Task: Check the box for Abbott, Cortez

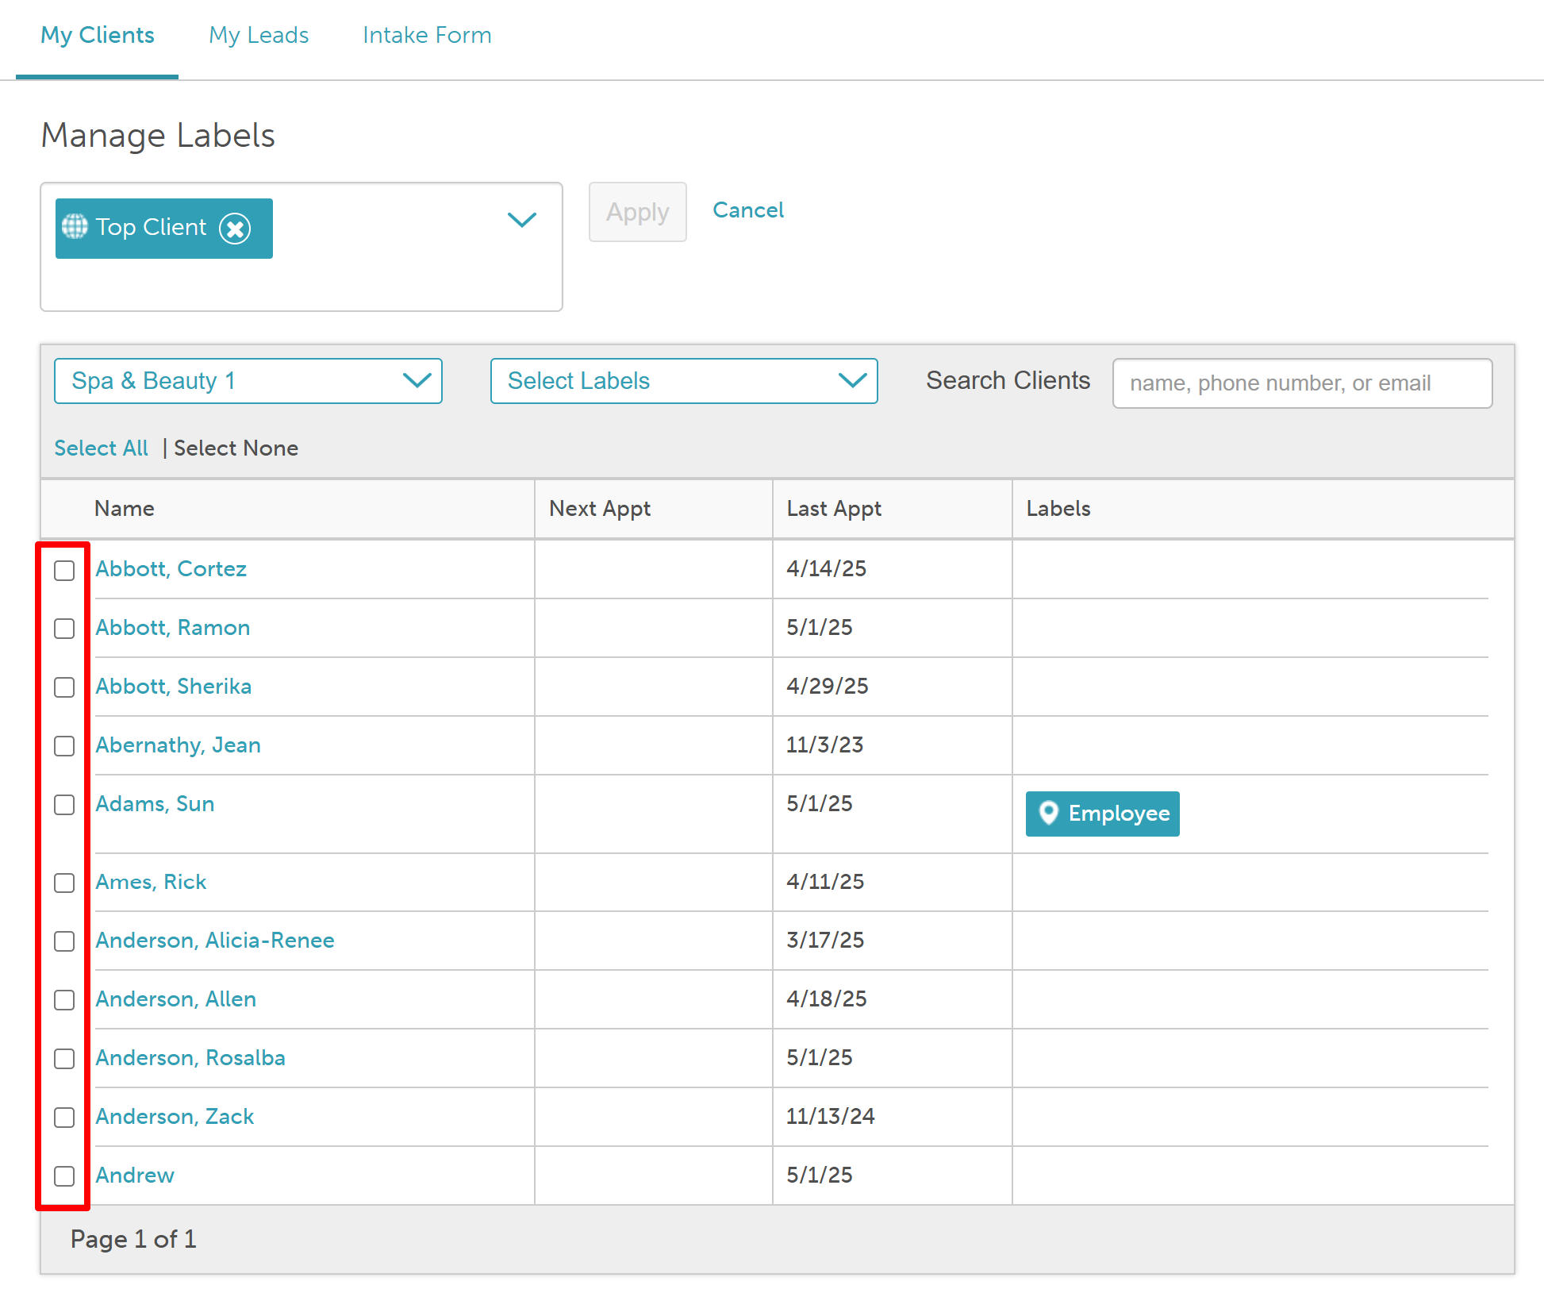Action: pyautogui.click(x=64, y=570)
